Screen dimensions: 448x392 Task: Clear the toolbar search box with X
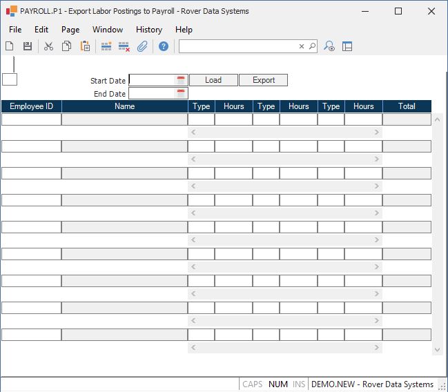point(302,46)
